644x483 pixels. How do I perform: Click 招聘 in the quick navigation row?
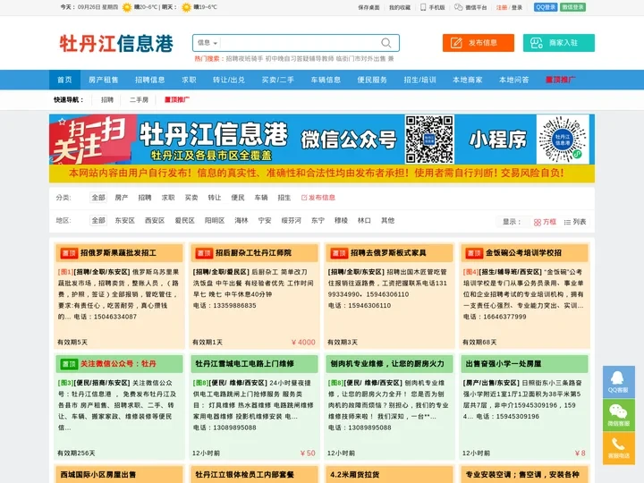click(x=107, y=100)
